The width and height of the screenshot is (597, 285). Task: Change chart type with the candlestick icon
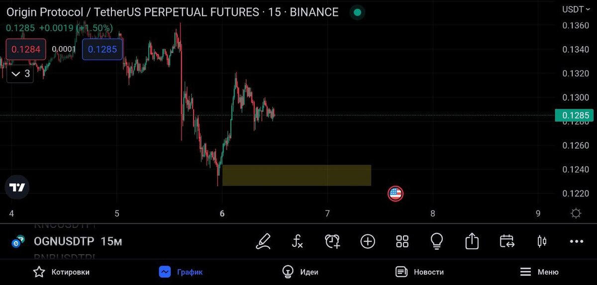[542, 242]
